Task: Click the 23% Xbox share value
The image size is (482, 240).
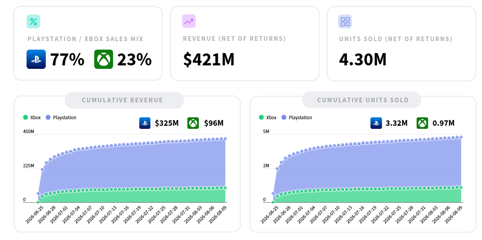Action: click(135, 59)
